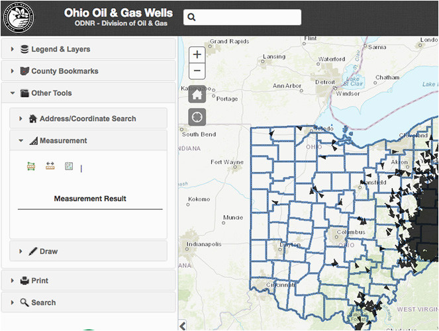Viewport: 439px width, 331px height.
Task: Open the Draw heading
Action: 49,252
